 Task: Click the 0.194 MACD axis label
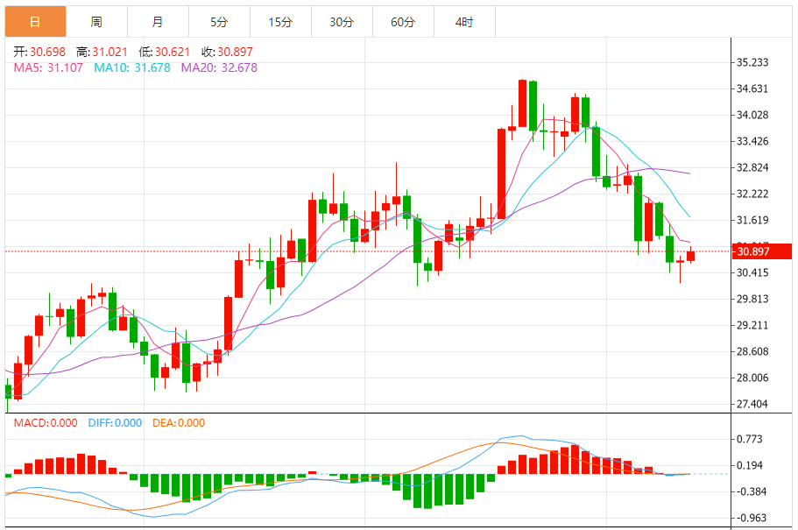click(750, 465)
